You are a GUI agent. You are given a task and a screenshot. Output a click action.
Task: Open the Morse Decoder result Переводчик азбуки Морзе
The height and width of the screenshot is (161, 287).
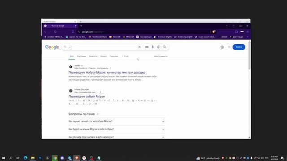coord(87,97)
